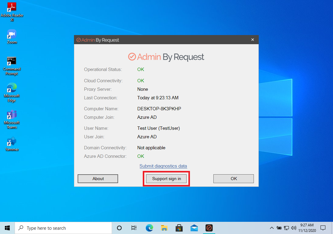Click the Windows Start button

7,228
